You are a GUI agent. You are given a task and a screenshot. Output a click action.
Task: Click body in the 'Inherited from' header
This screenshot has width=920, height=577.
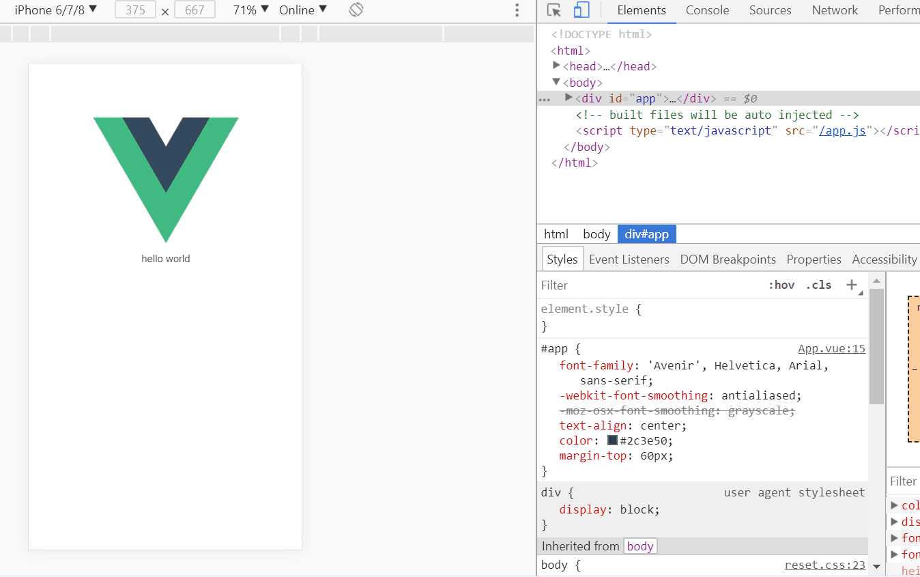(640, 546)
